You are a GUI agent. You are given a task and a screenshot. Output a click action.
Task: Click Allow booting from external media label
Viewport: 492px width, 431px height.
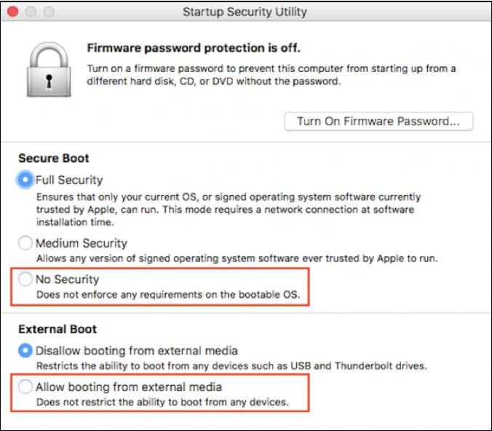tap(129, 387)
